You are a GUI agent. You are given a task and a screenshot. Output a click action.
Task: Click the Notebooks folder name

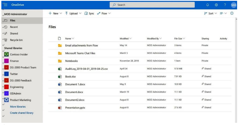[72, 61]
